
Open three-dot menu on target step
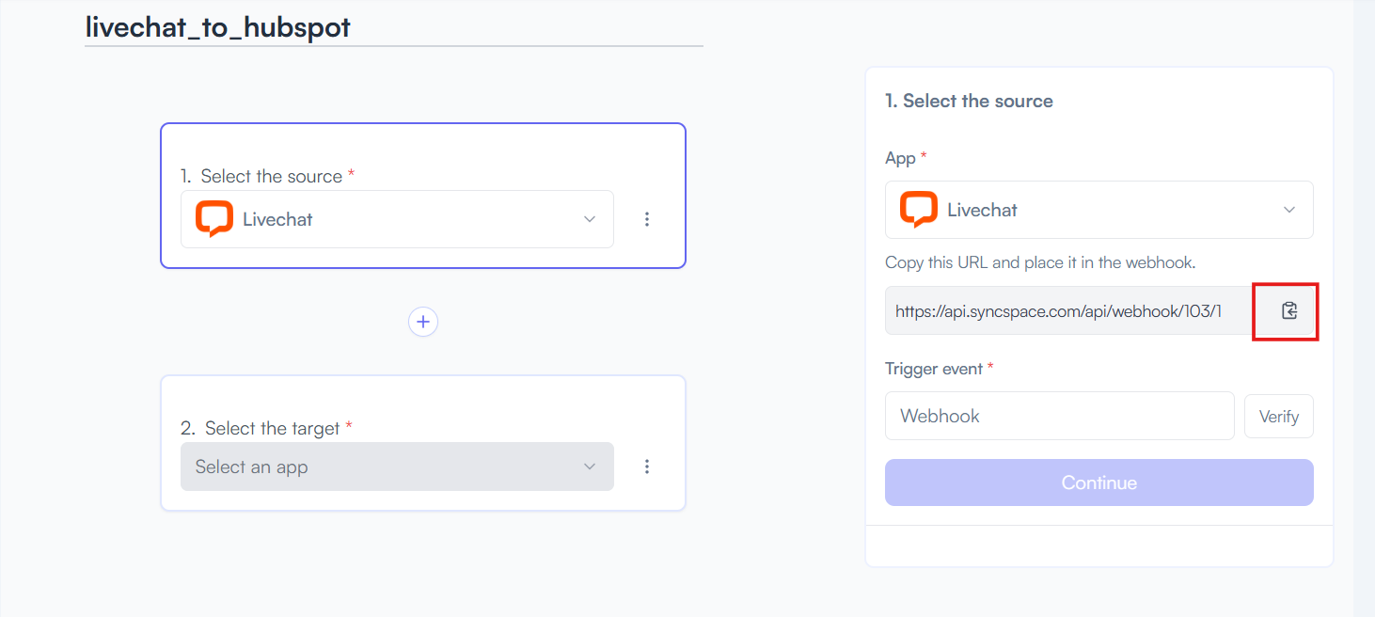[x=647, y=467]
